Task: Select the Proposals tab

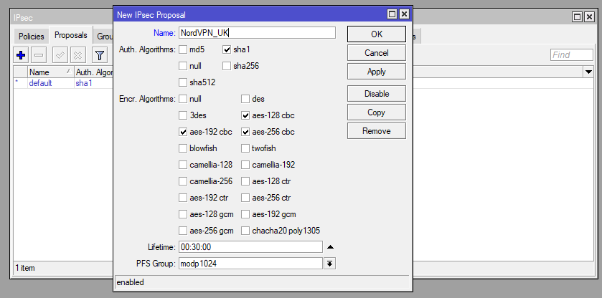Action: tap(71, 35)
